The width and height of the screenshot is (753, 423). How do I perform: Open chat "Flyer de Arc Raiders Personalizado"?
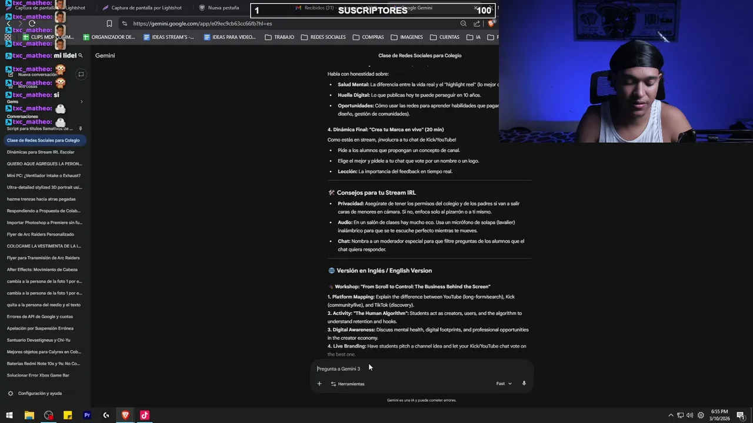point(44,234)
